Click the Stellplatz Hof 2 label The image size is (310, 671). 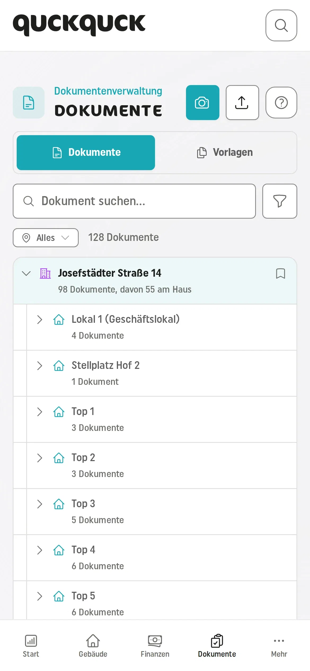point(105,365)
